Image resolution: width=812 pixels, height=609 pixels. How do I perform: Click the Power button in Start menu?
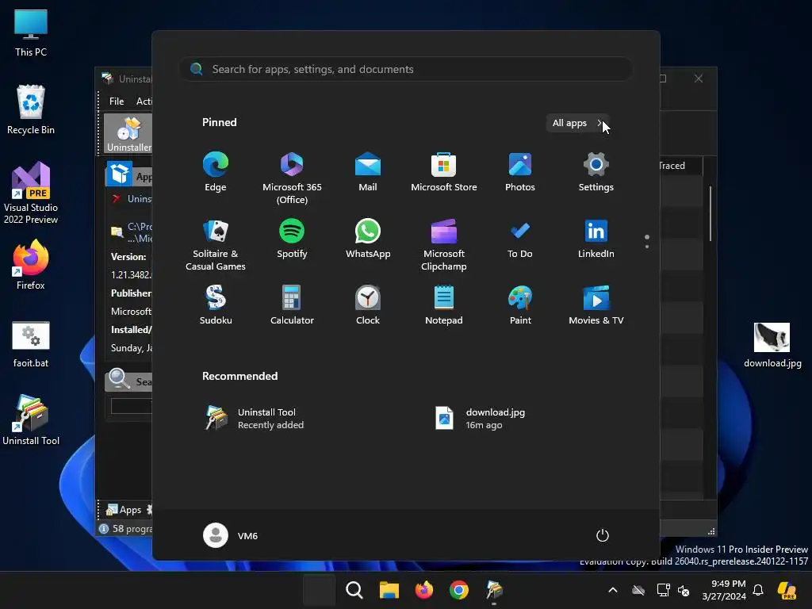tap(603, 535)
